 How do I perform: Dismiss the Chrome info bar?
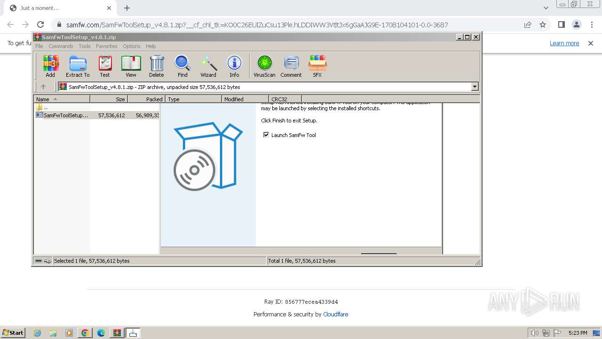pos(591,43)
